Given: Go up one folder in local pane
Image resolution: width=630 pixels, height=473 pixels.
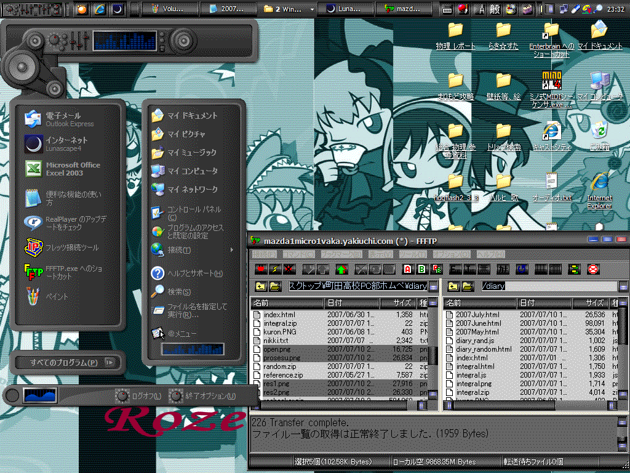Looking at the screenshot, I should point(261,286).
